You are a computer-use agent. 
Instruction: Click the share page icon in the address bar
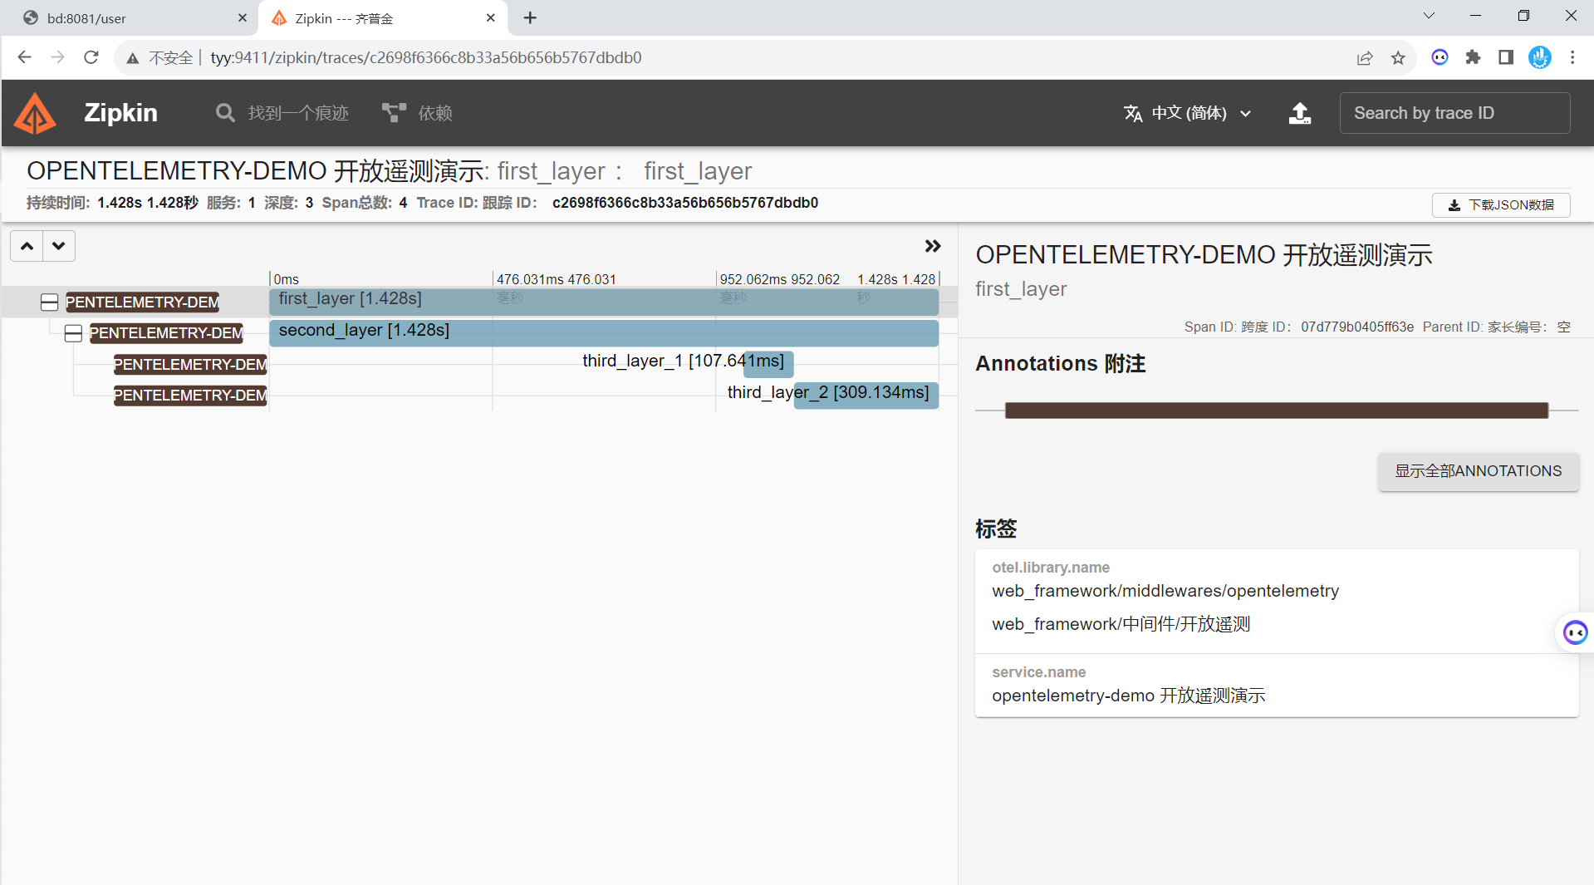pyautogui.click(x=1365, y=57)
